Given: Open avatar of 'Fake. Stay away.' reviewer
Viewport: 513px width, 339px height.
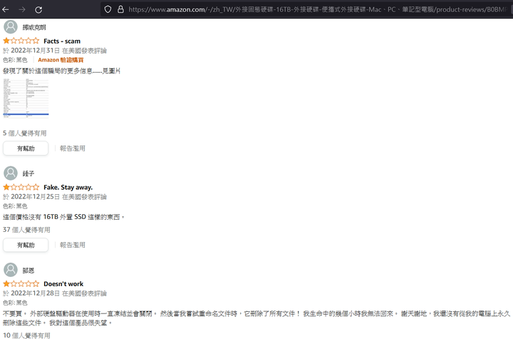Looking at the screenshot, I should tap(11, 173).
